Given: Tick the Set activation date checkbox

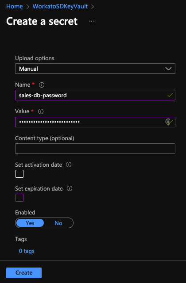Looking at the screenshot, I should [x=19, y=174].
